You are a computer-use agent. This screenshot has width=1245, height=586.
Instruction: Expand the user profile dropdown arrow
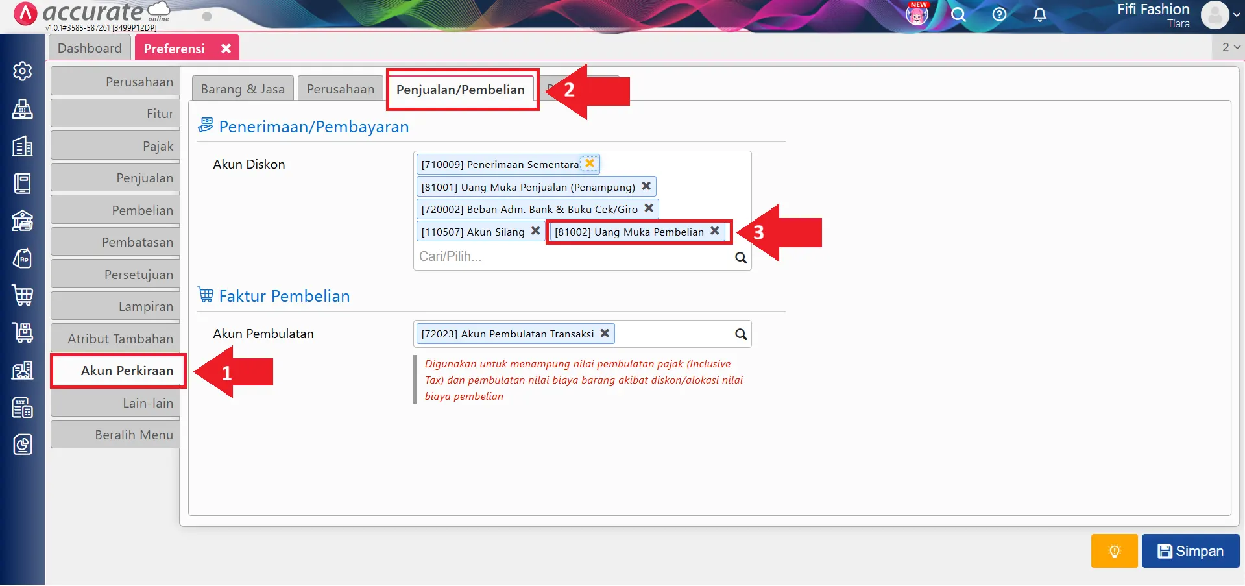point(1237,14)
